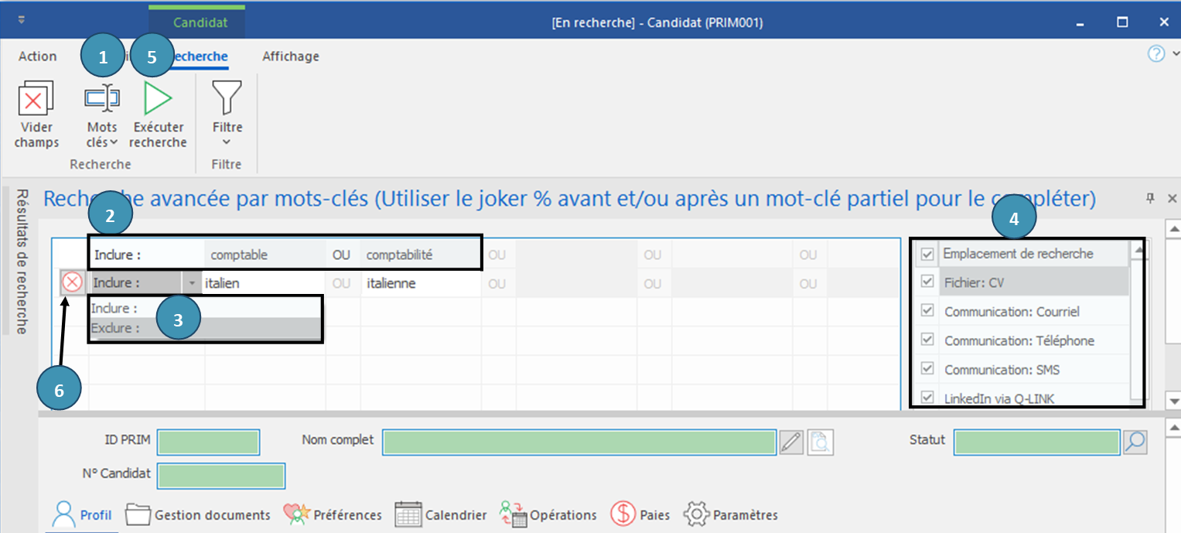The image size is (1181, 533).
Task: Click the Vider champs icon
Action: (x=36, y=99)
